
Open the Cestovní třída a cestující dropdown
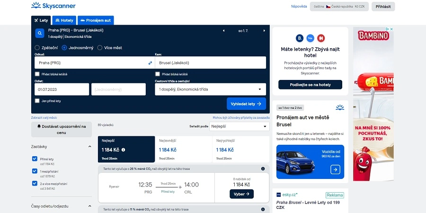tap(210, 89)
